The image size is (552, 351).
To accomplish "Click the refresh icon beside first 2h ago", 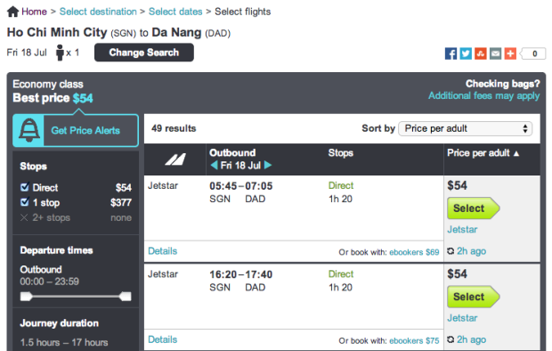I will click(451, 251).
